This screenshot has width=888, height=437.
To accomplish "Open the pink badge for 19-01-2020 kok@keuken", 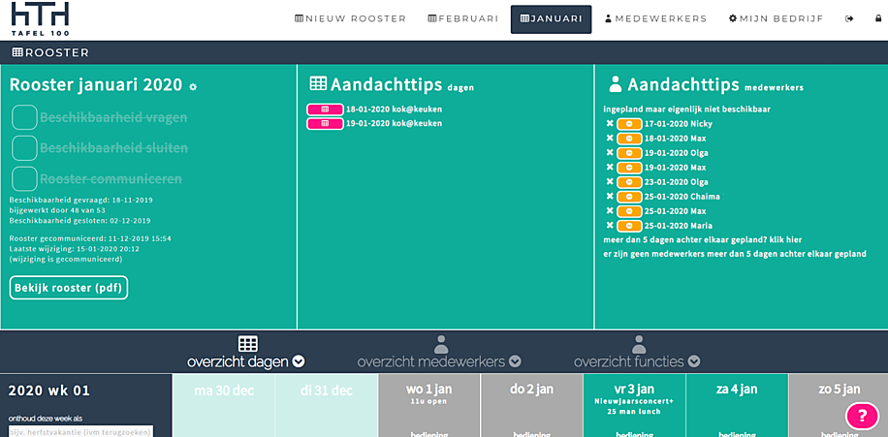I will tap(325, 123).
